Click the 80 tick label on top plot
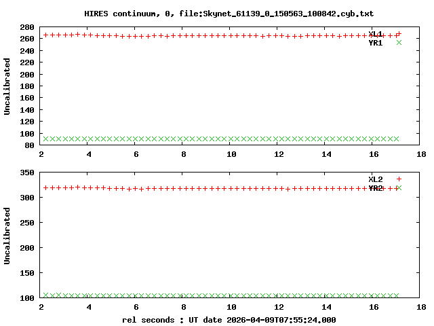434x326 pixels. [x=29, y=145]
